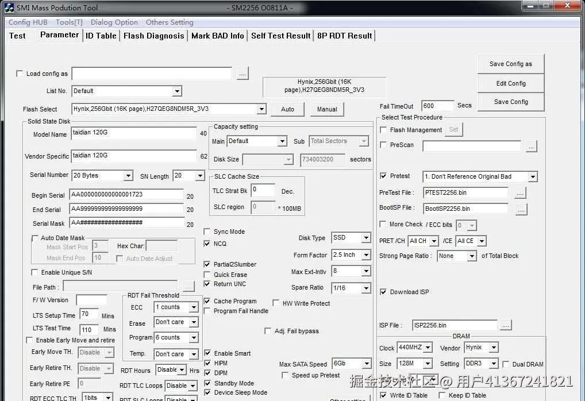Screen dimensions: 585x401
Task: Click the SMI Mass Production Tool app icon
Action: pyautogui.click(x=9, y=7)
